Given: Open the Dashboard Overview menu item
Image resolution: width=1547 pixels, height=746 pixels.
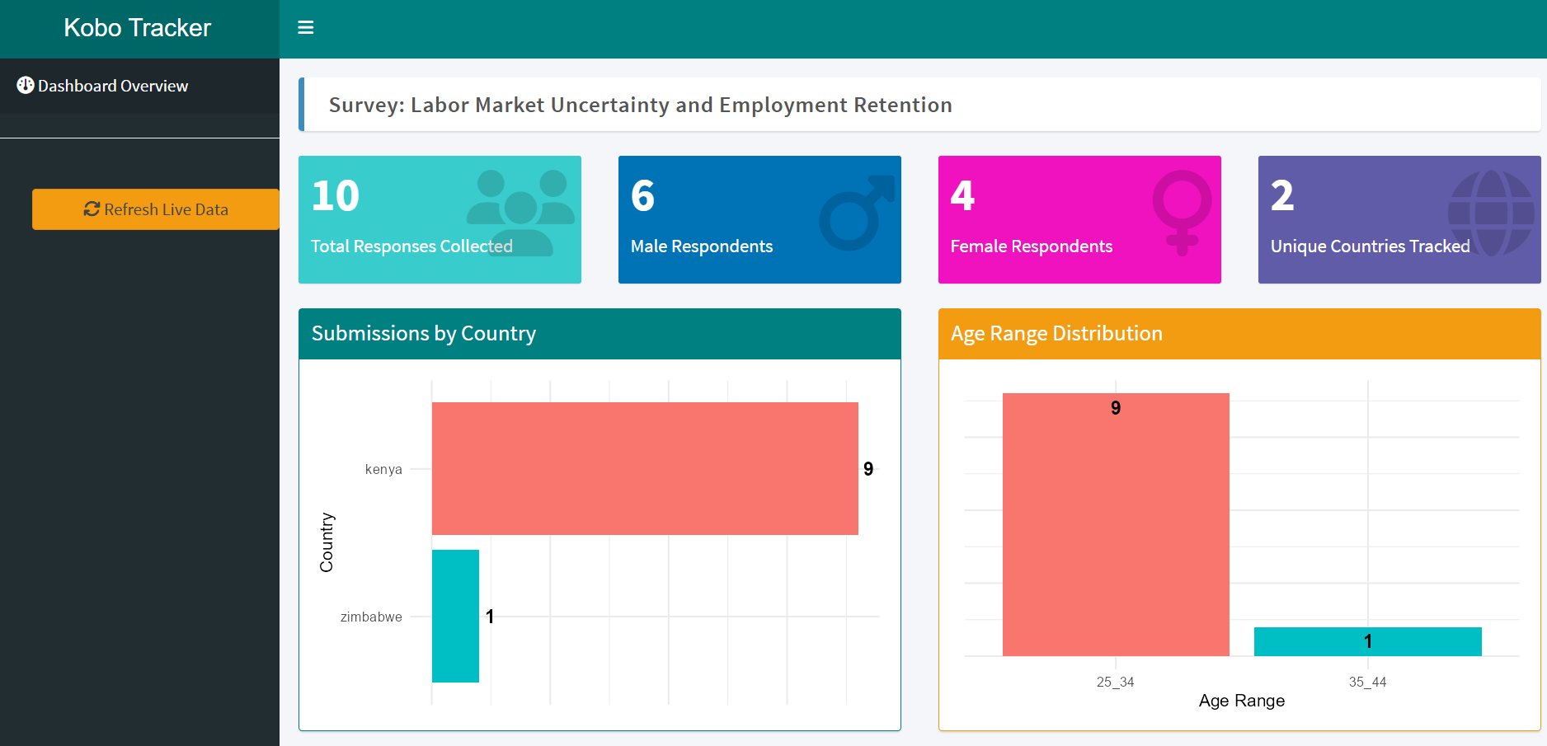Looking at the screenshot, I should (139, 86).
